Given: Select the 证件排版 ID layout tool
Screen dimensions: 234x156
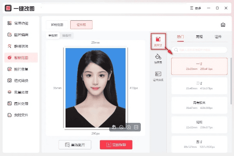Looking at the screenshot, I should [158, 76].
